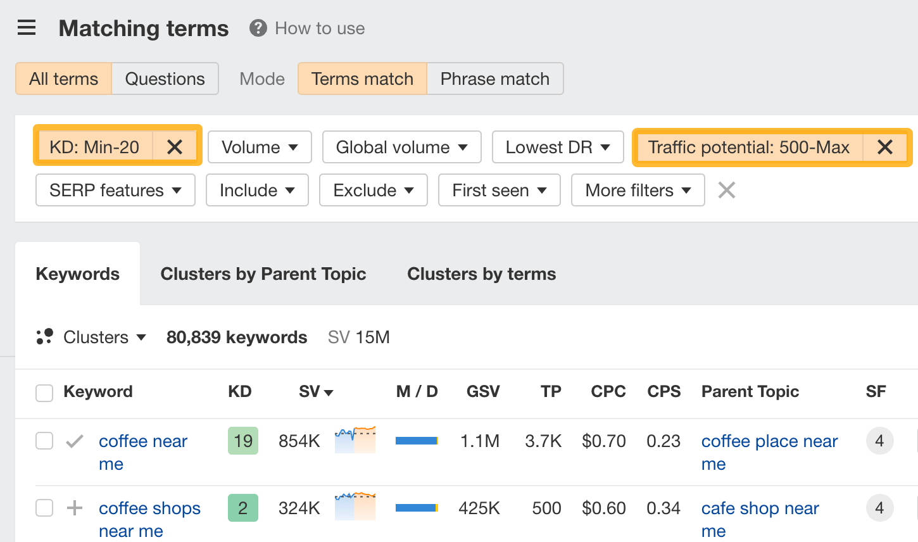Image resolution: width=918 pixels, height=542 pixels.
Task: Open the Volume filter dropdown
Action: [x=259, y=147]
